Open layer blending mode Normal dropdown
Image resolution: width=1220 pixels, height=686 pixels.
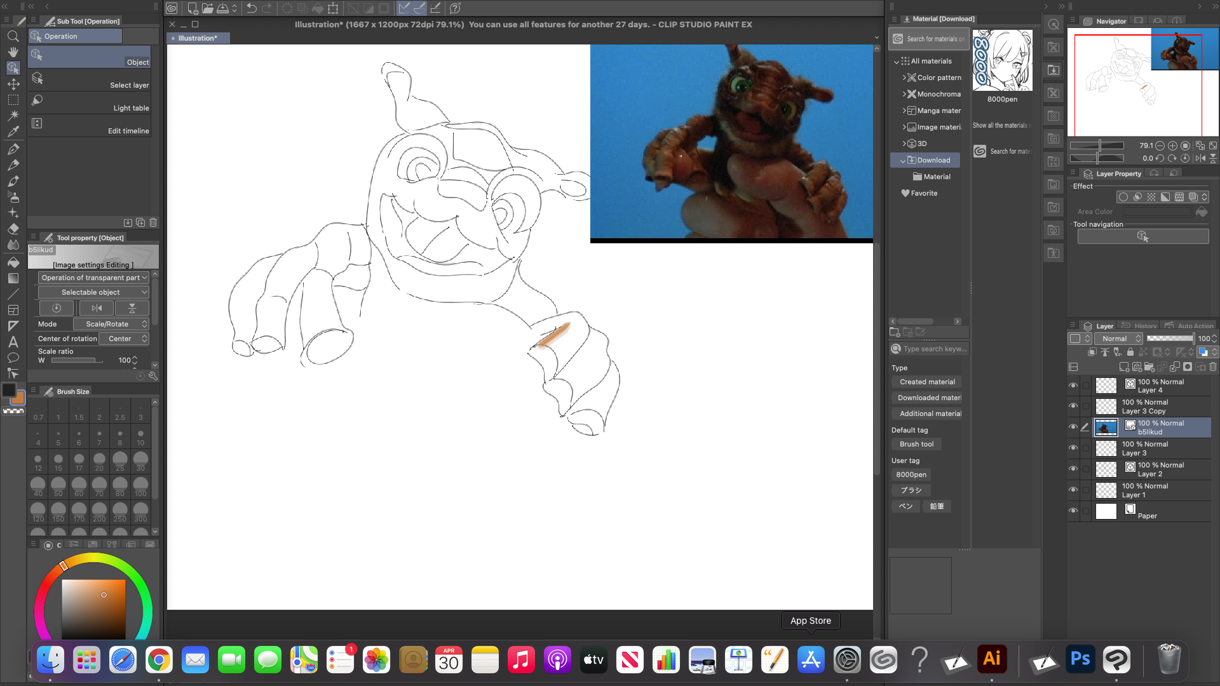tap(1119, 339)
